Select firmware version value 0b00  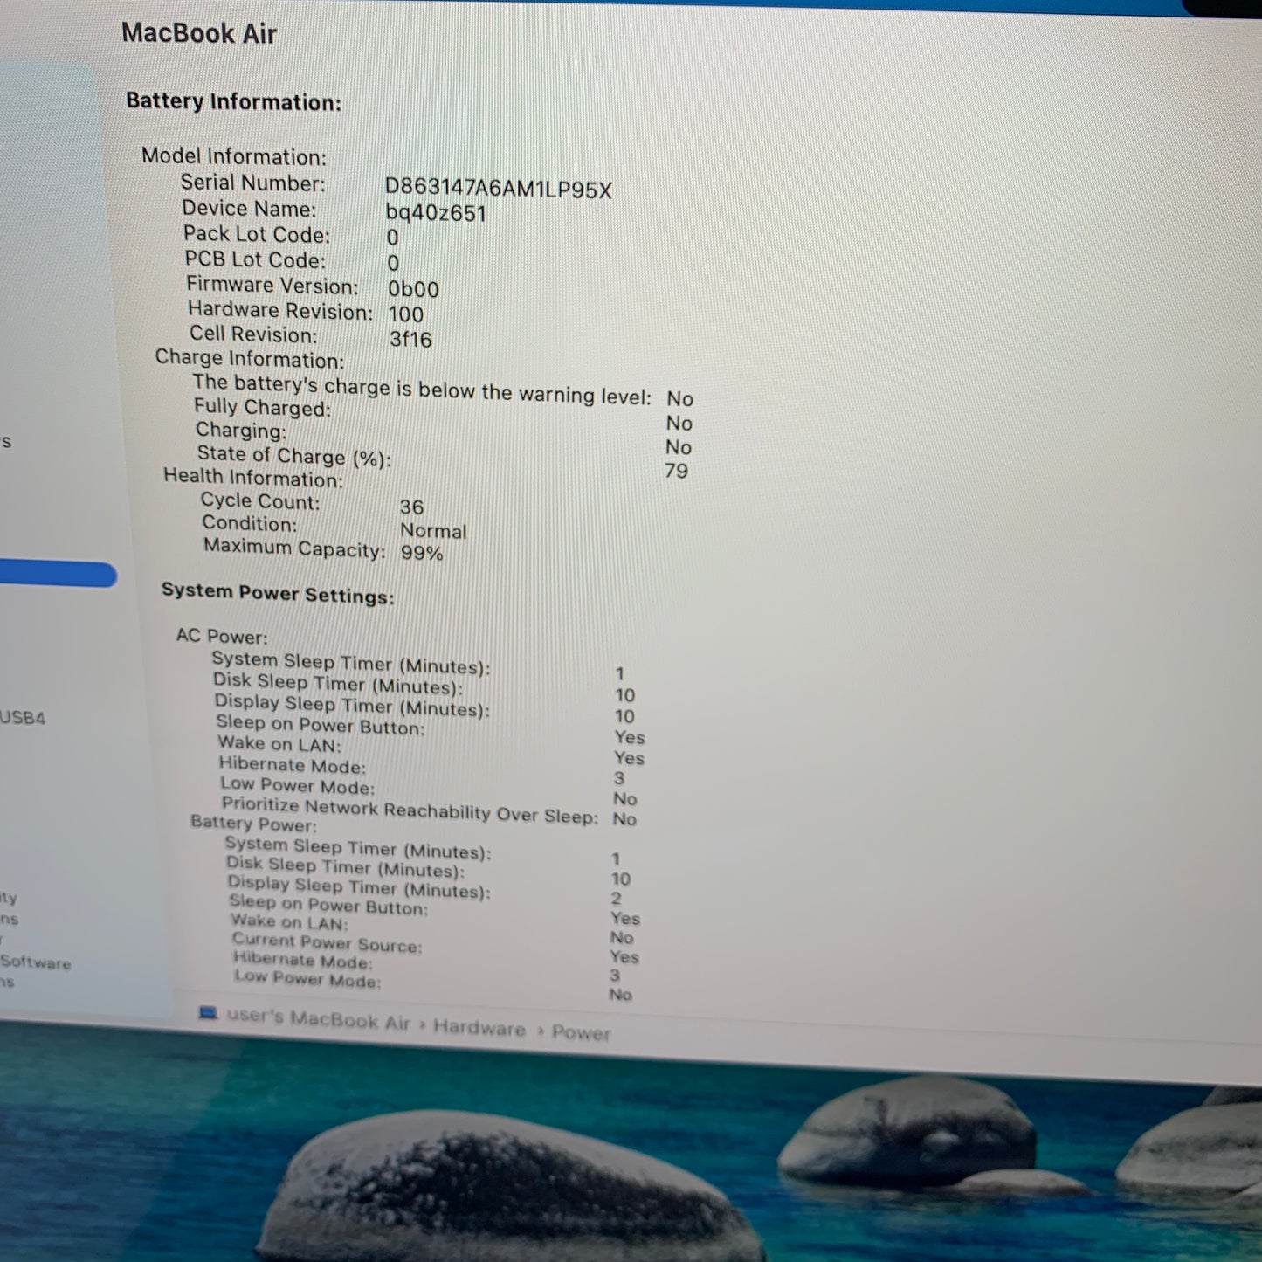click(414, 289)
